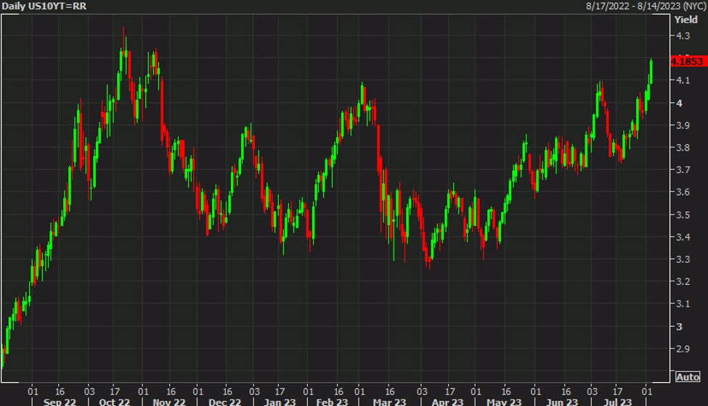Click the Nov 22 month label

[x=169, y=402]
